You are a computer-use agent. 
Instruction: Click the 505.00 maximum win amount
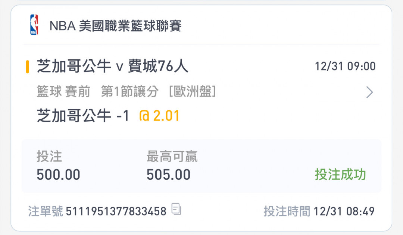[x=168, y=175]
